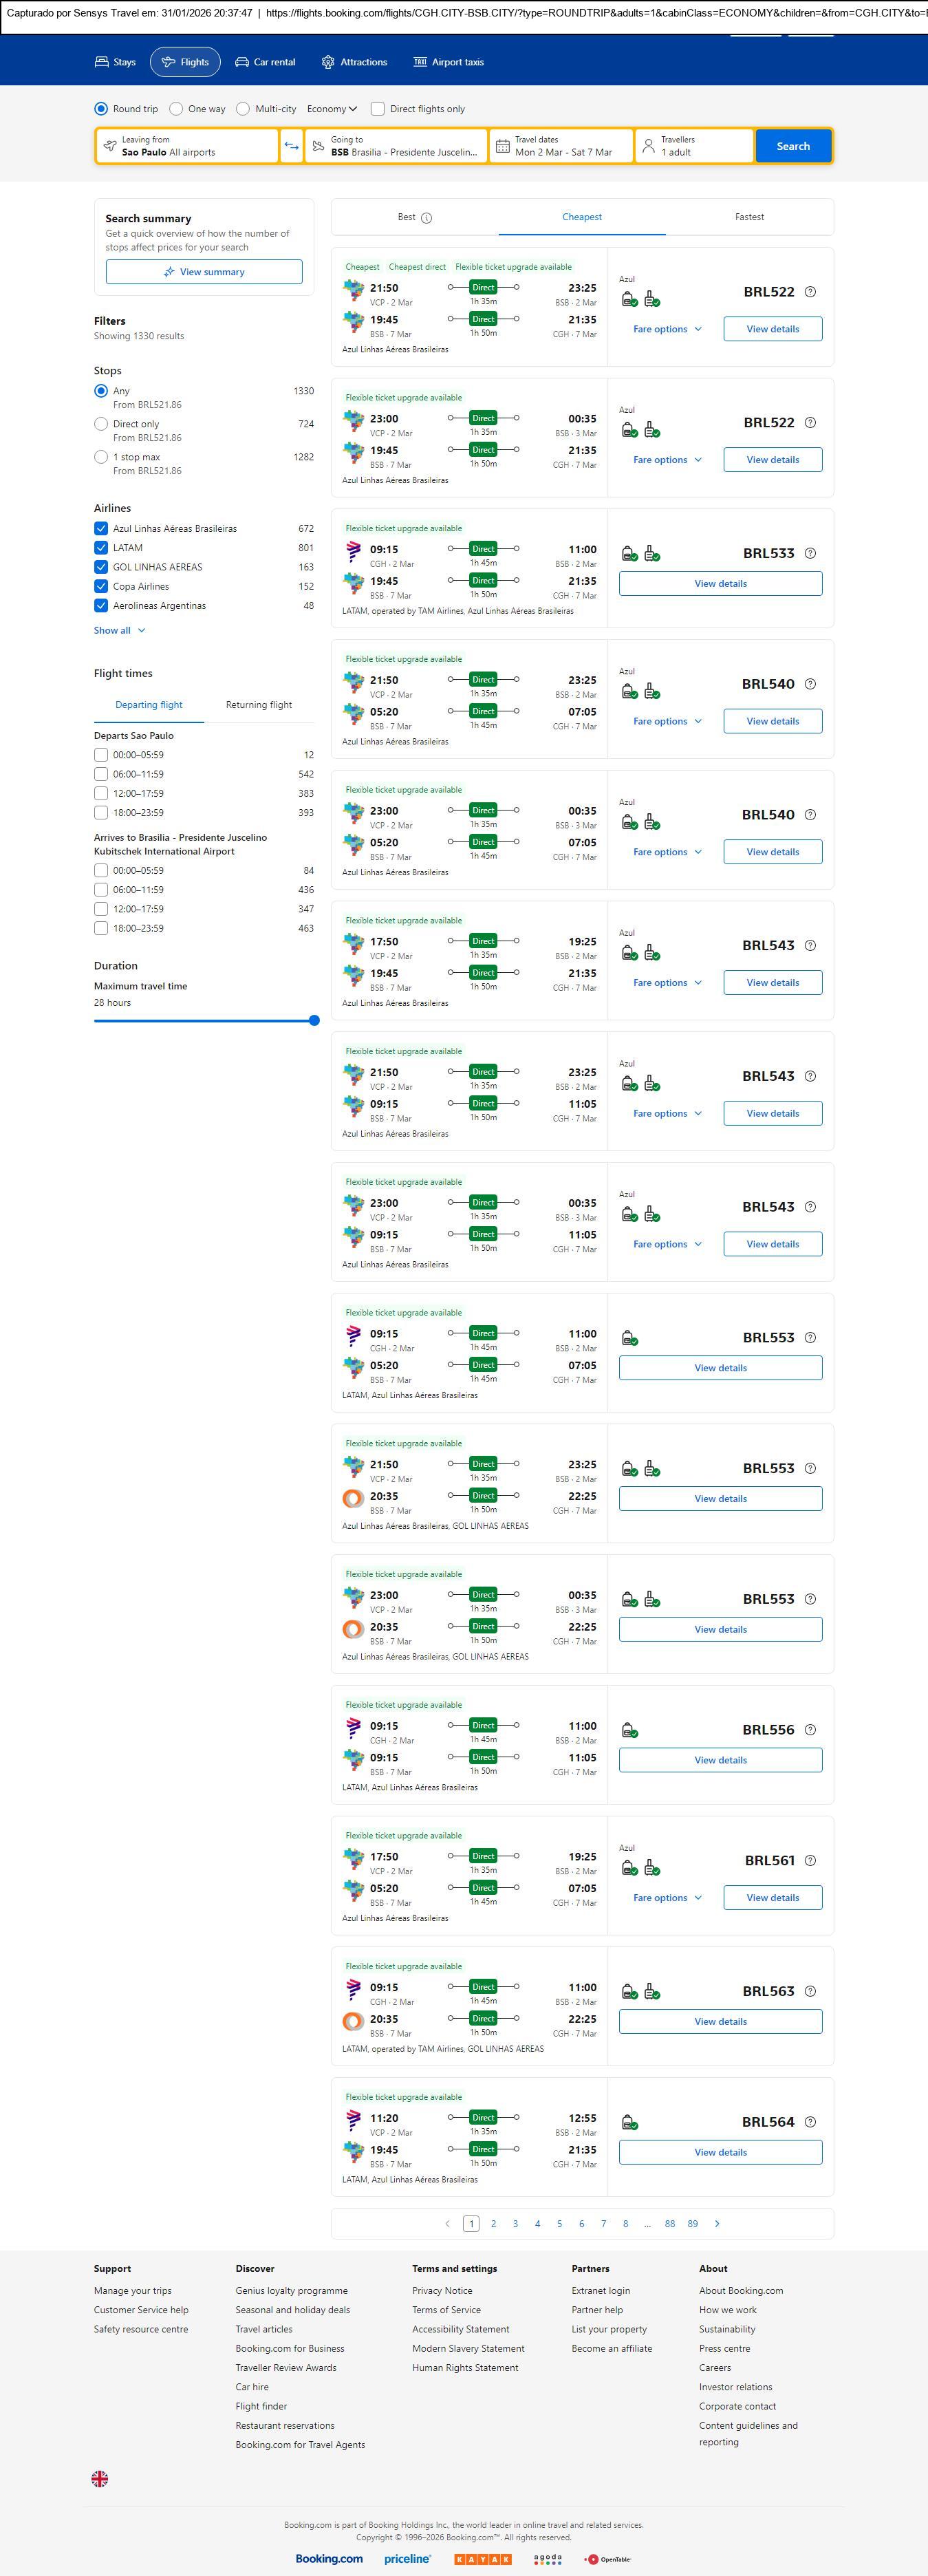Click the price help icon beside BRL564
The width and height of the screenshot is (928, 2576).
point(810,2121)
